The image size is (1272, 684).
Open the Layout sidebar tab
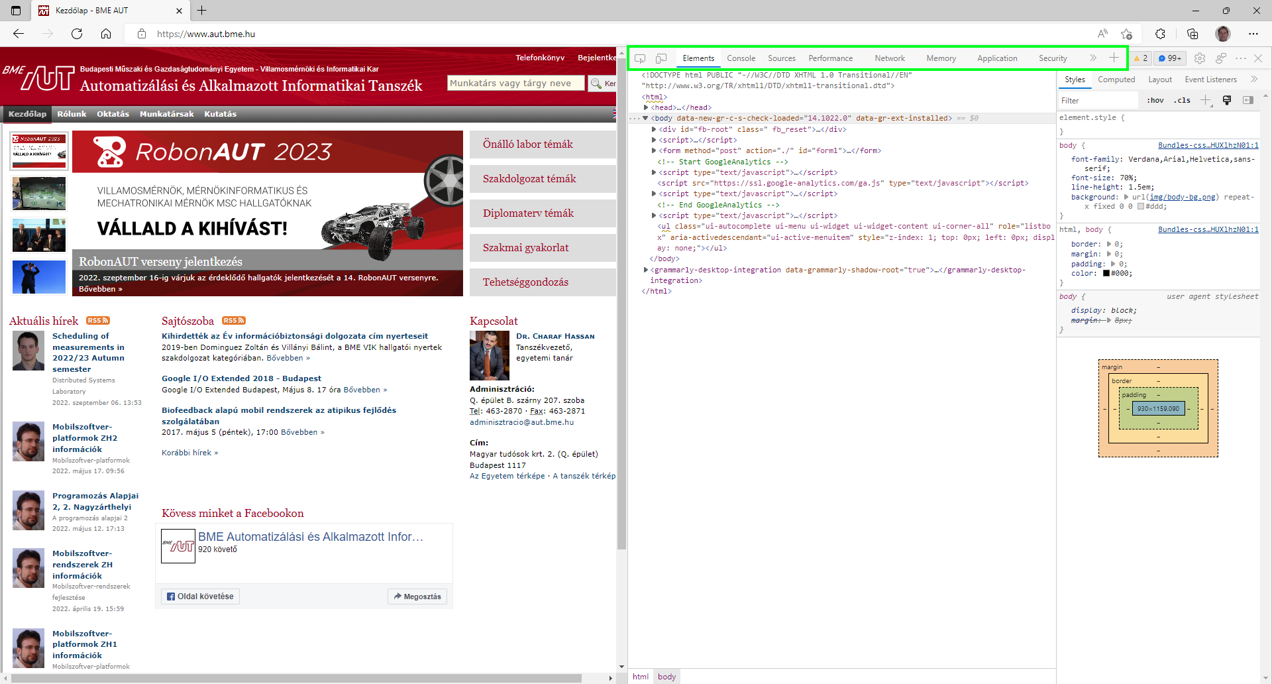[1160, 80]
